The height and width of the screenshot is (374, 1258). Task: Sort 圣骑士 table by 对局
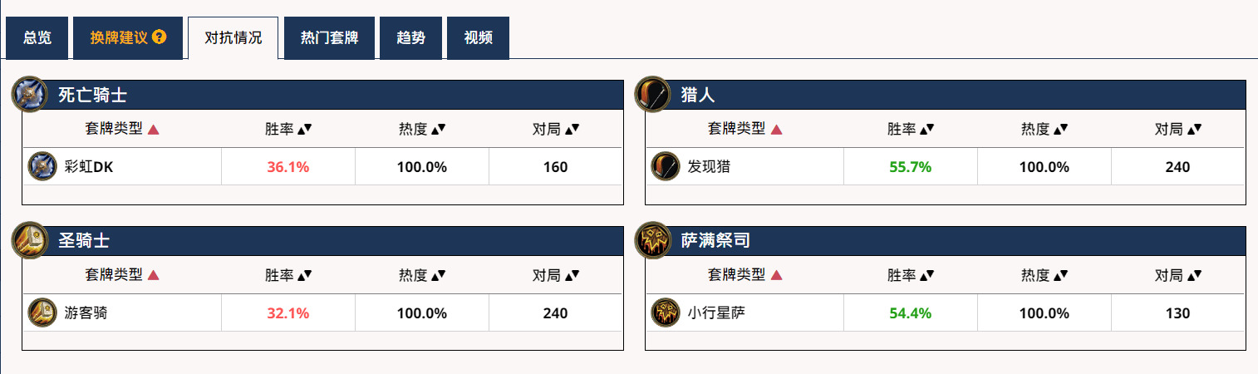point(555,274)
